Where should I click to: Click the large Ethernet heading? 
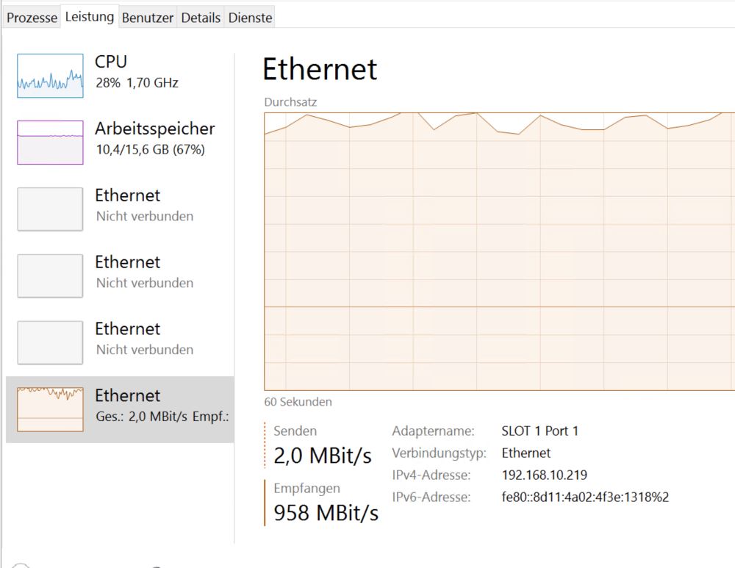[x=320, y=69]
